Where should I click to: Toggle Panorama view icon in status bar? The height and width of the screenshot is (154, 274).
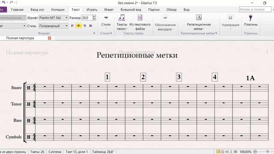235,151
